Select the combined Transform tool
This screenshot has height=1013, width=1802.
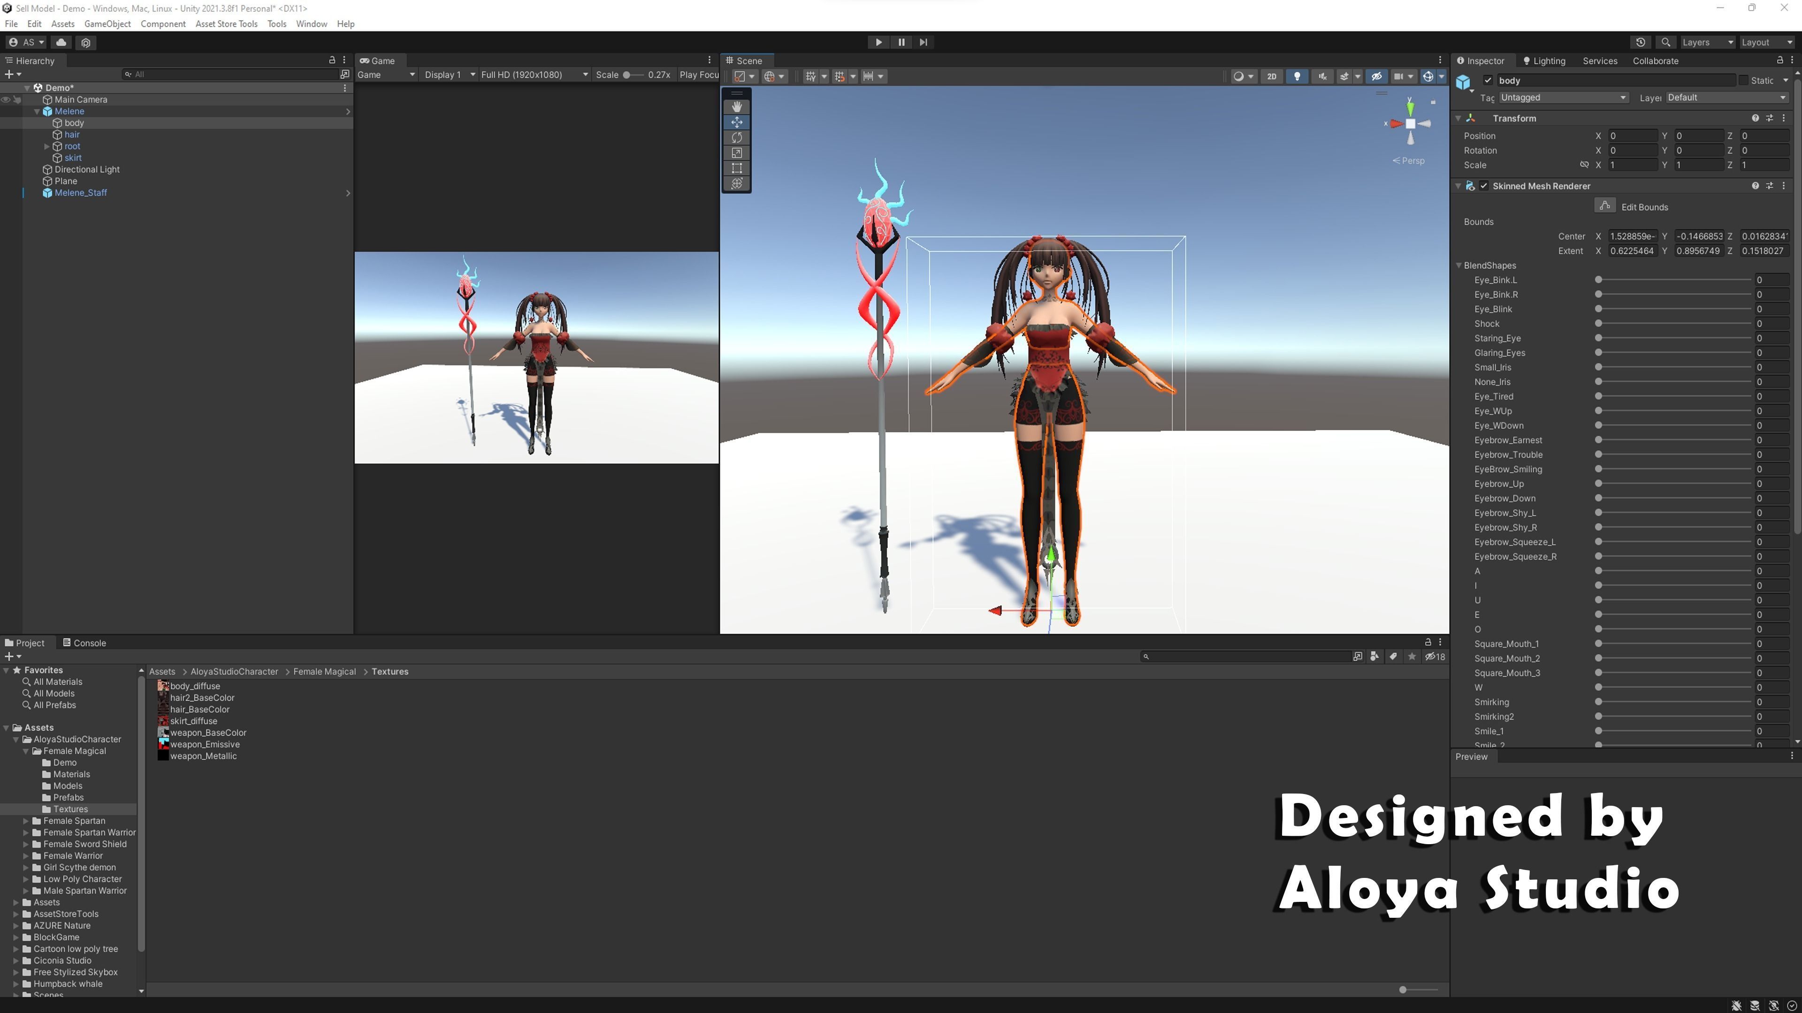737,183
